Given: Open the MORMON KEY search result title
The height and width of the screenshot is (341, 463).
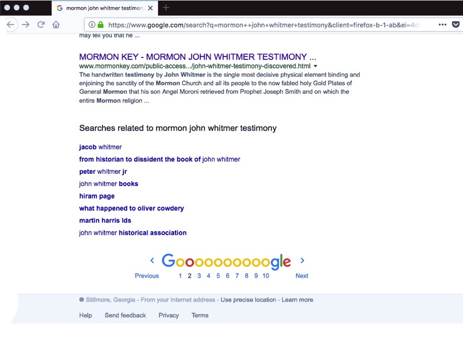Looking at the screenshot, I should pos(198,57).
